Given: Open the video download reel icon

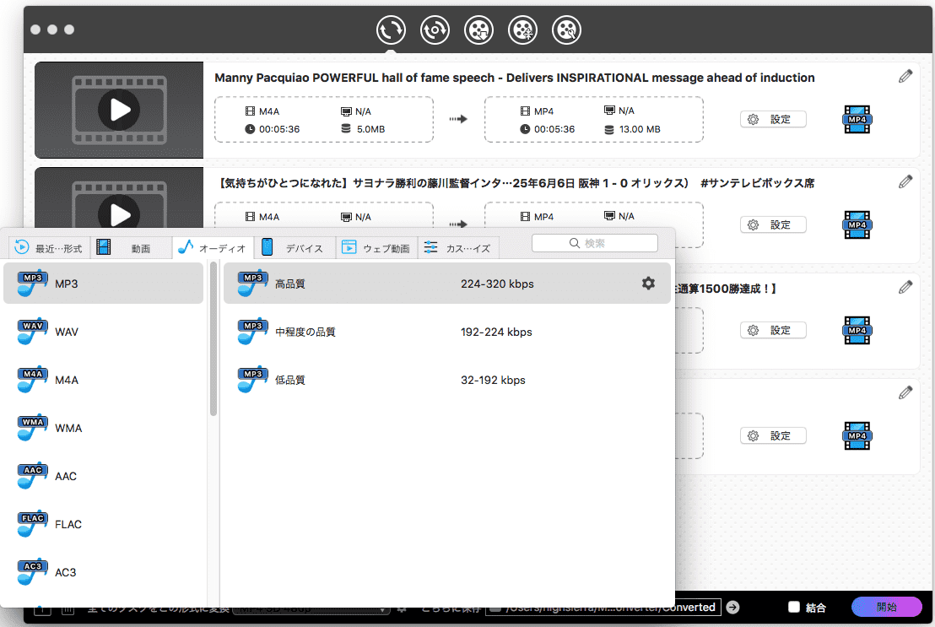Looking at the screenshot, I should tap(478, 30).
